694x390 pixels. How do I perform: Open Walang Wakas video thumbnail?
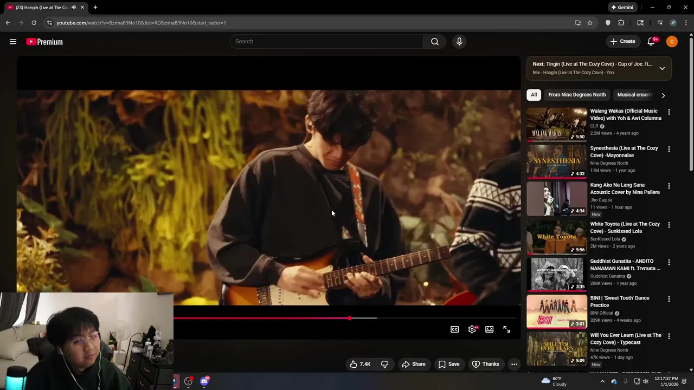tap(557, 124)
